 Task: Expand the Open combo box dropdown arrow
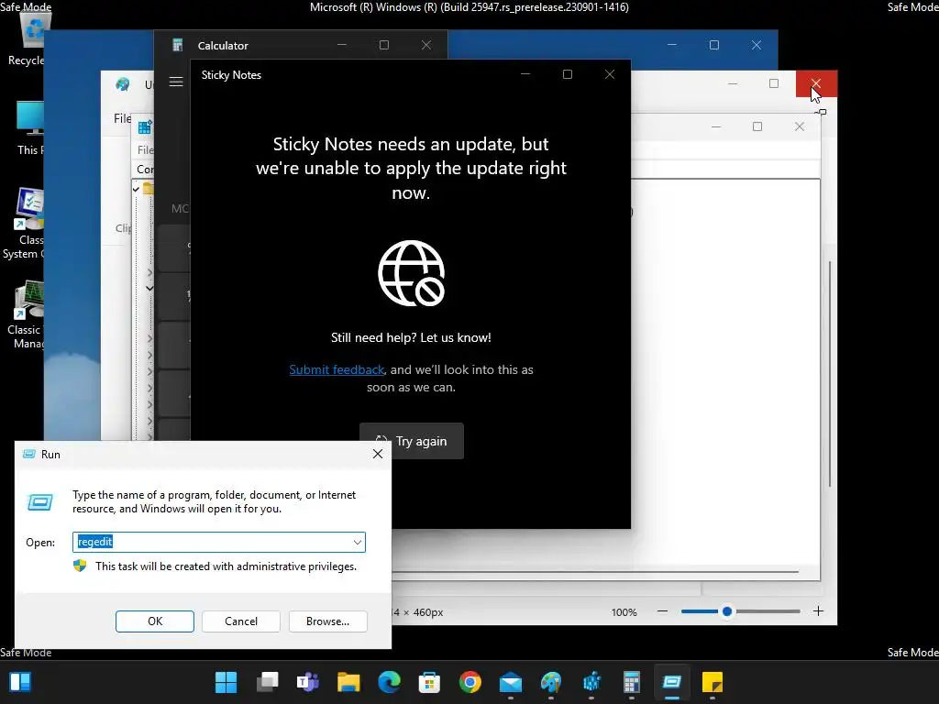pyautogui.click(x=358, y=543)
